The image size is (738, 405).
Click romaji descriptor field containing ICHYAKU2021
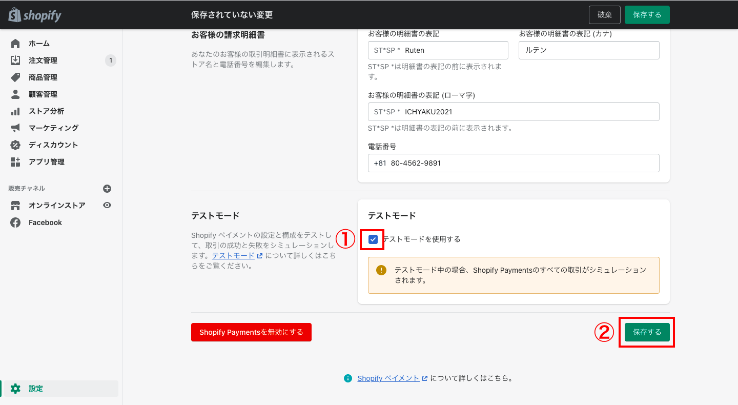click(x=514, y=112)
